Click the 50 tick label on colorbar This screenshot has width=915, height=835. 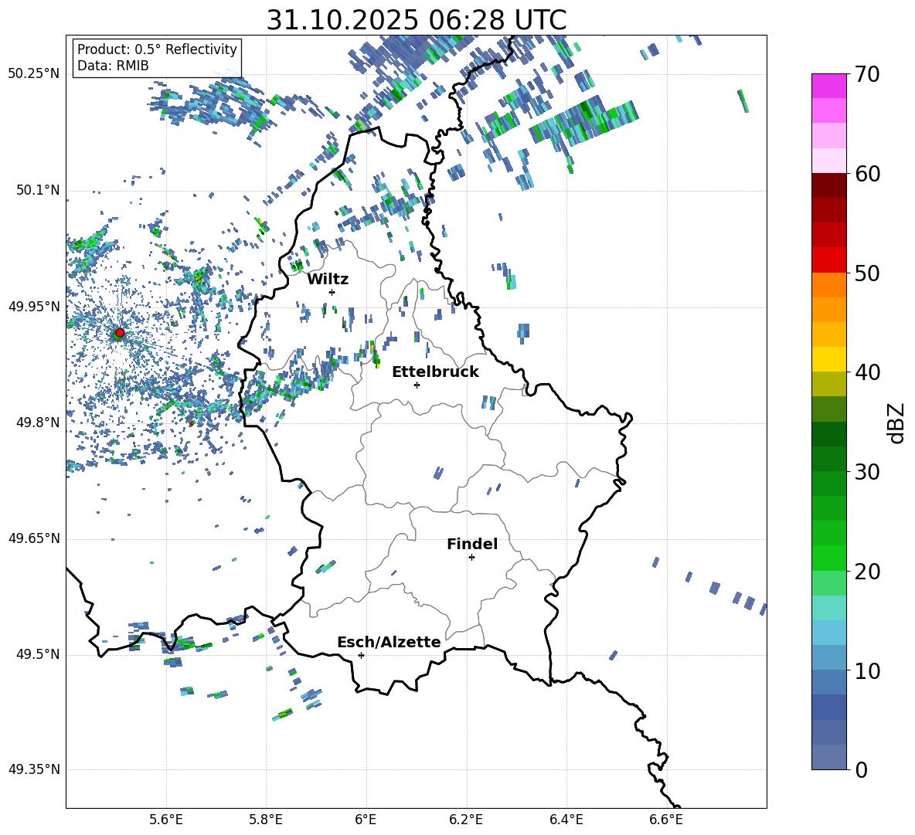coord(867,273)
